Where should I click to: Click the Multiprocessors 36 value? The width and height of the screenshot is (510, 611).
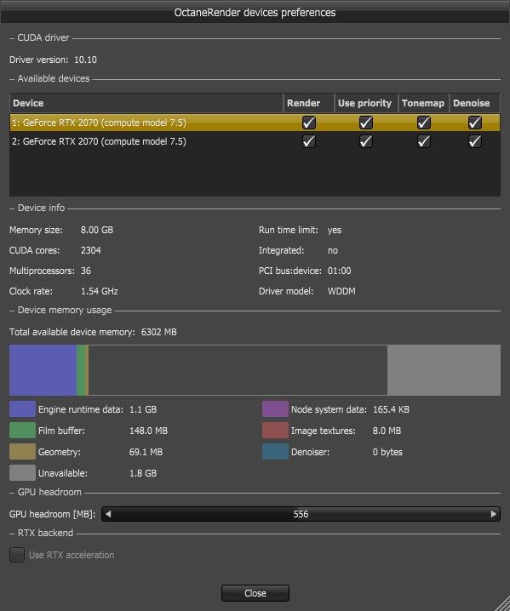coord(86,271)
